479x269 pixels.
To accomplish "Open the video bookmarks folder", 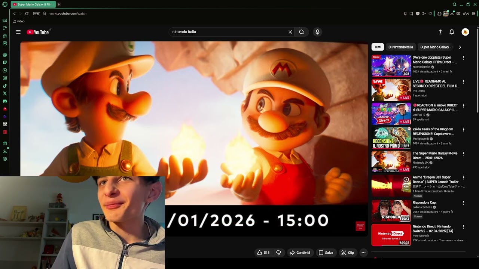I will 19,21.
